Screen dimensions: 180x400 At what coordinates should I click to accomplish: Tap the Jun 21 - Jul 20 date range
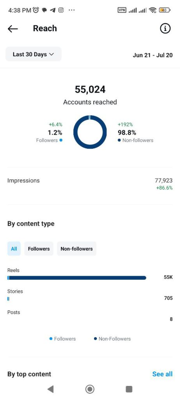[x=153, y=55]
